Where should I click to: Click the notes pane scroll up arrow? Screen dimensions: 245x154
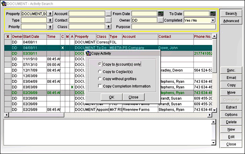click(x=213, y=122)
